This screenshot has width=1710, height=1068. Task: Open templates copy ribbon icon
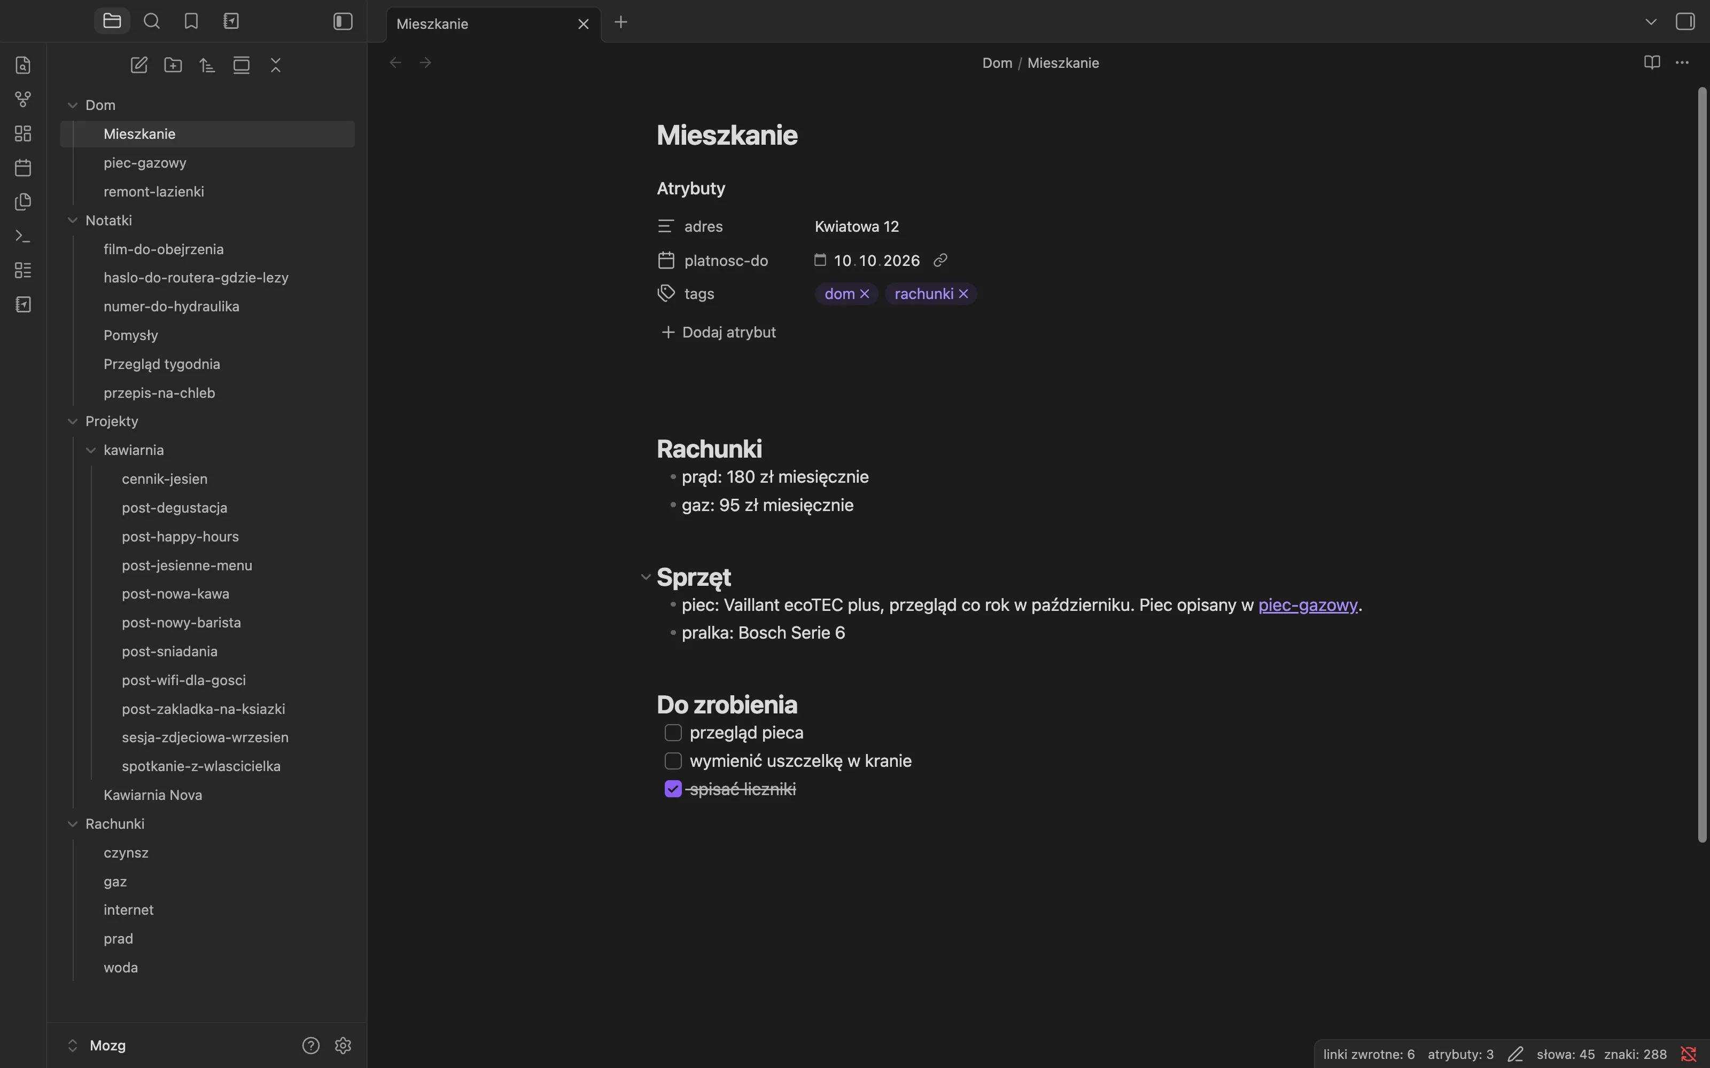pyautogui.click(x=24, y=202)
